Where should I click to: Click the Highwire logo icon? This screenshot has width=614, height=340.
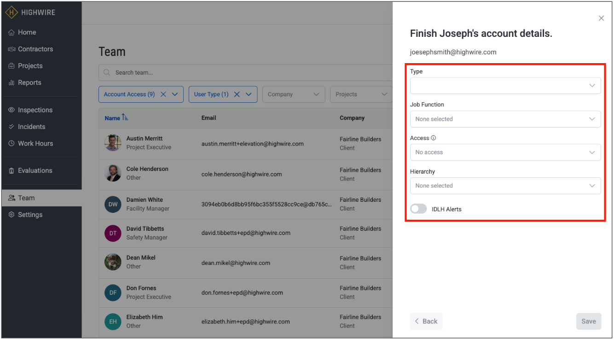pos(12,12)
